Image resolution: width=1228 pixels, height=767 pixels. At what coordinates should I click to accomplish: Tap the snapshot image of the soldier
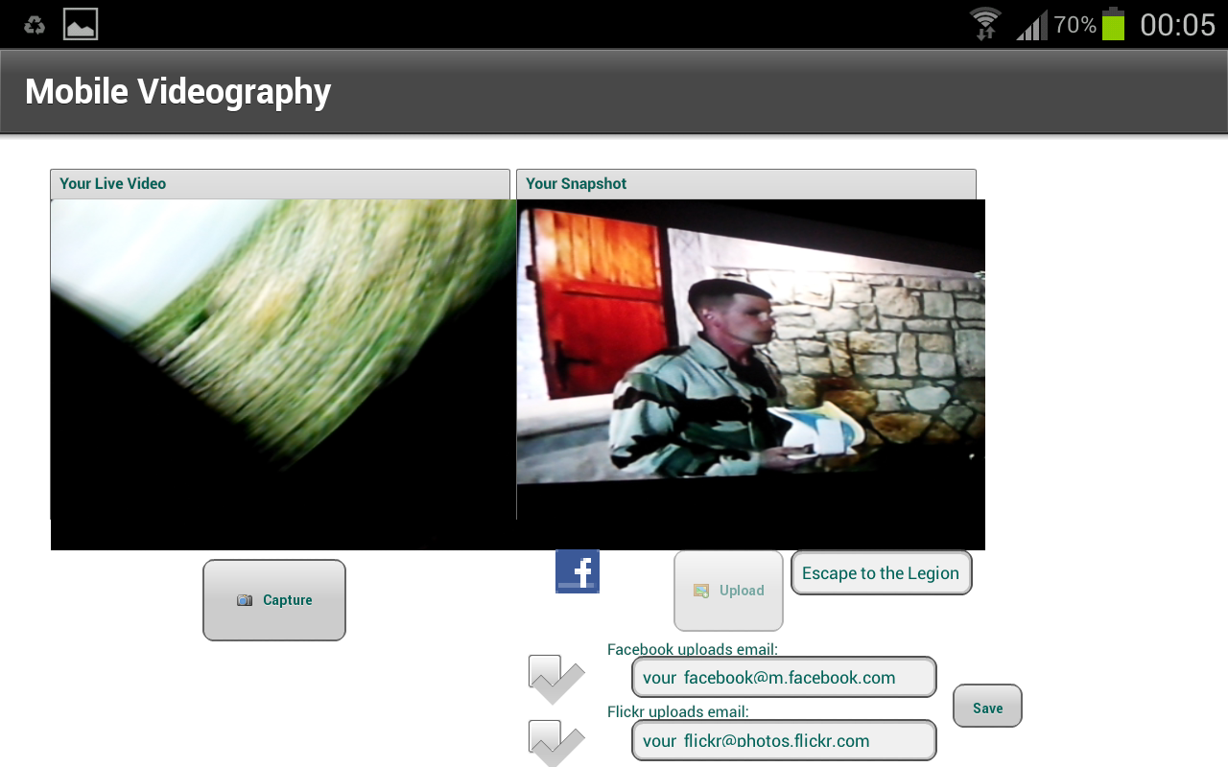pos(751,374)
